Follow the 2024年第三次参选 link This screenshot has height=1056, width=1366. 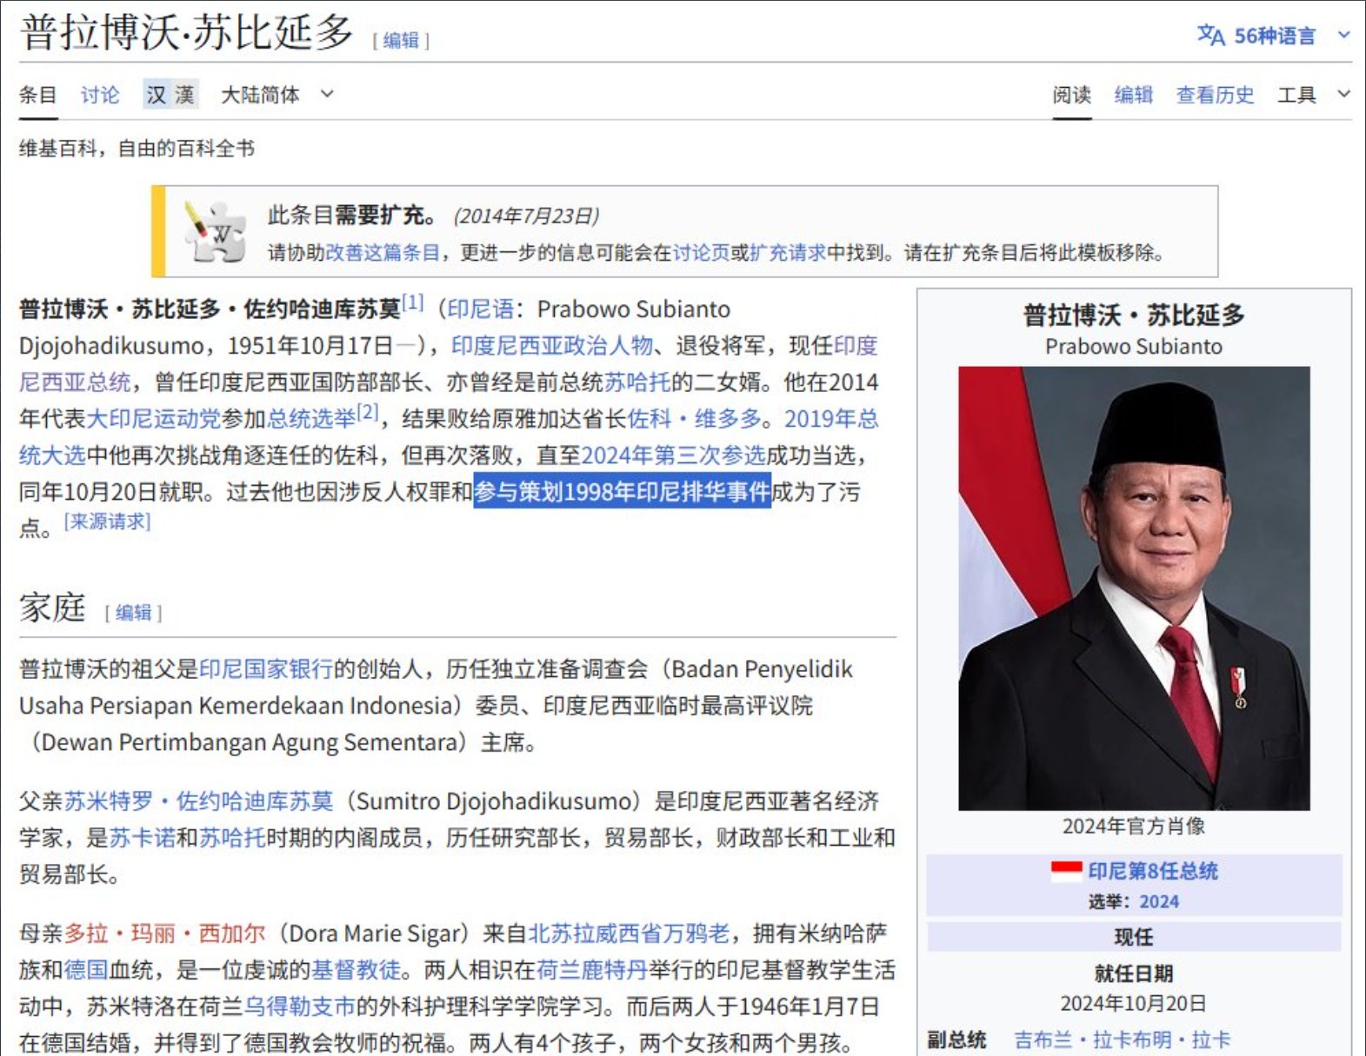coord(673,455)
